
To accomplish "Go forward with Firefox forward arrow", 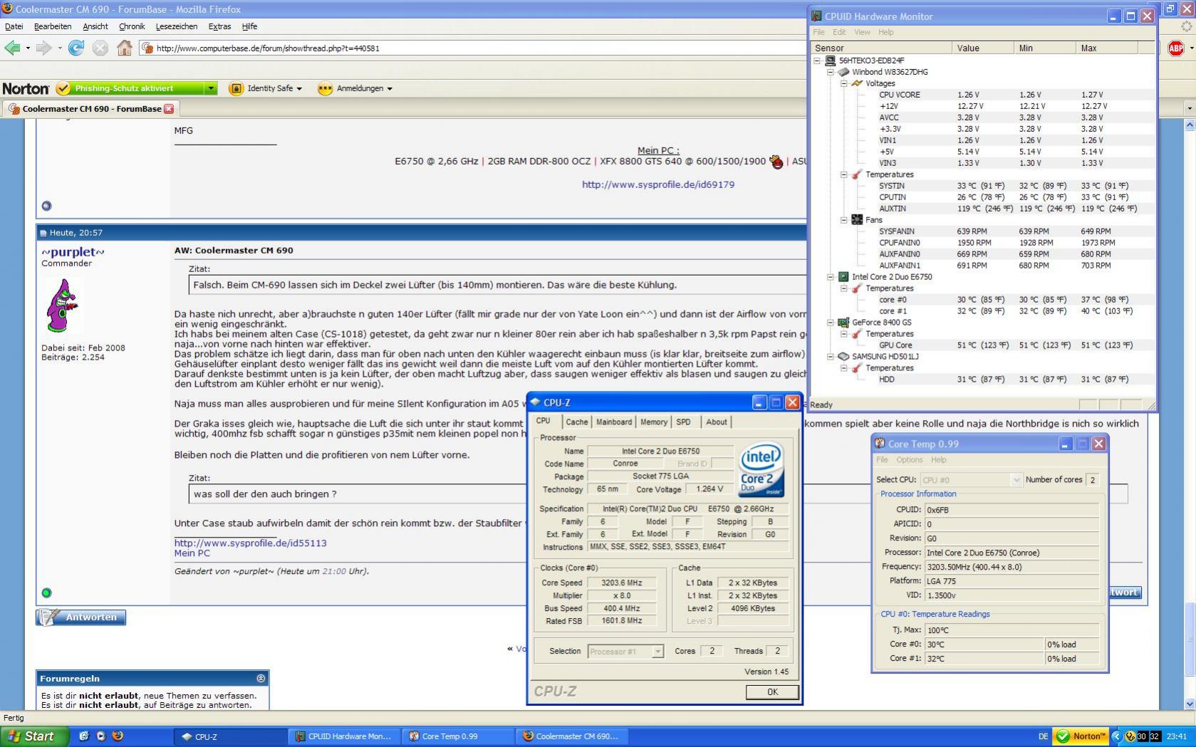I will (43, 48).
